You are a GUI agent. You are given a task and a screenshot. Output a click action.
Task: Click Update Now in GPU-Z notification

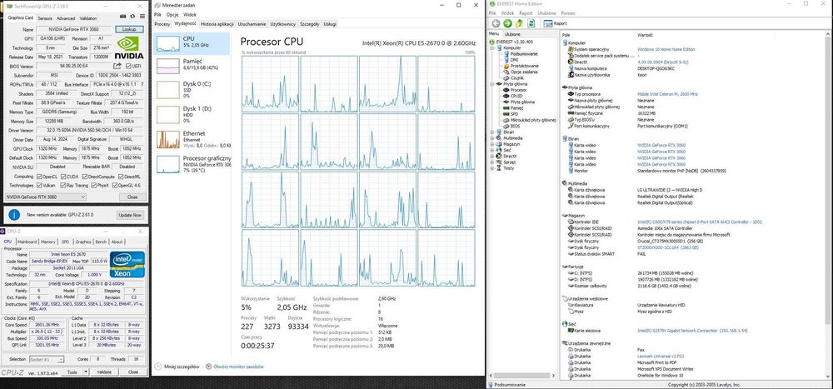tap(130, 215)
